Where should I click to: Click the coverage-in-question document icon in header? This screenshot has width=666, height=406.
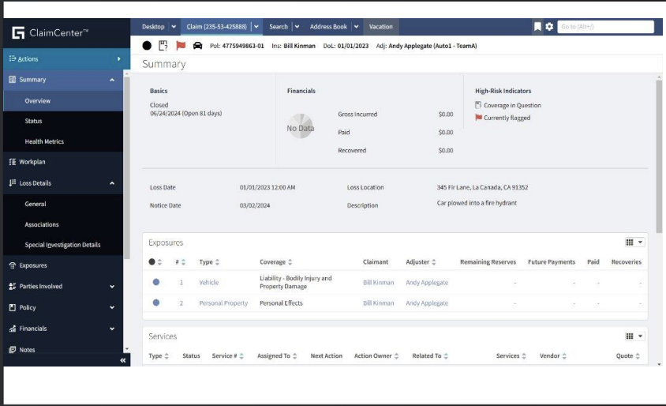pyautogui.click(x=163, y=46)
